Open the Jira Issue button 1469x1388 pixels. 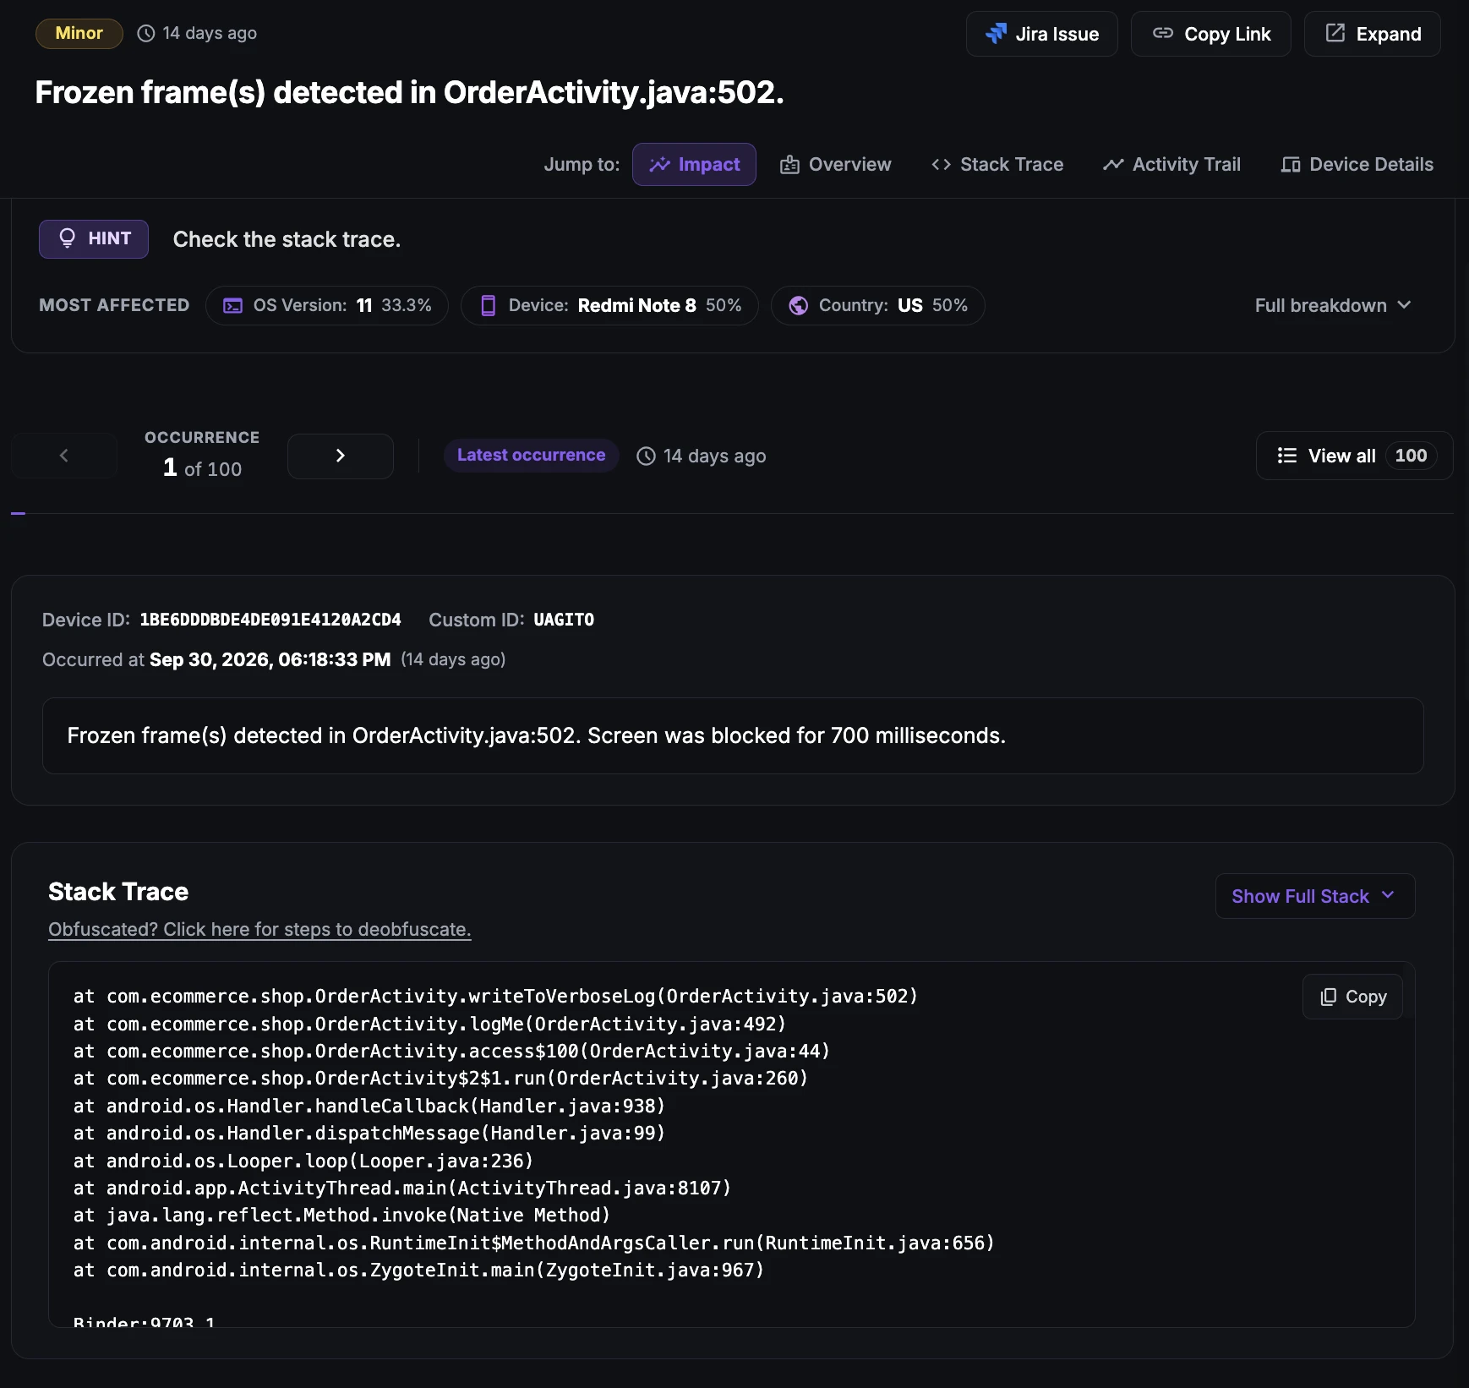pos(1041,34)
